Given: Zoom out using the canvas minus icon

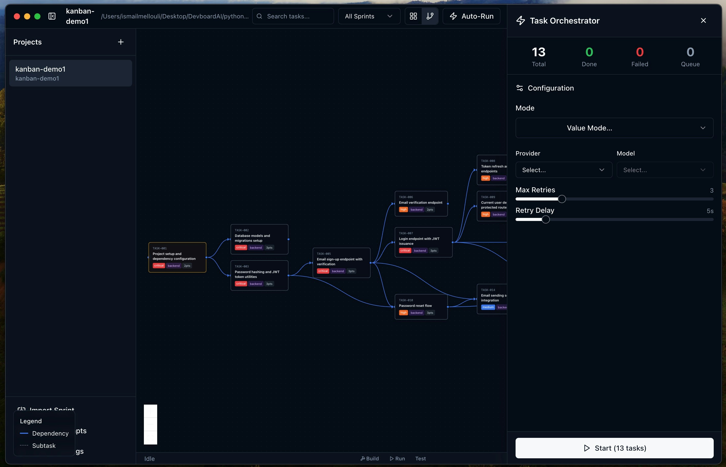Looking at the screenshot, I should click(151, 424).
